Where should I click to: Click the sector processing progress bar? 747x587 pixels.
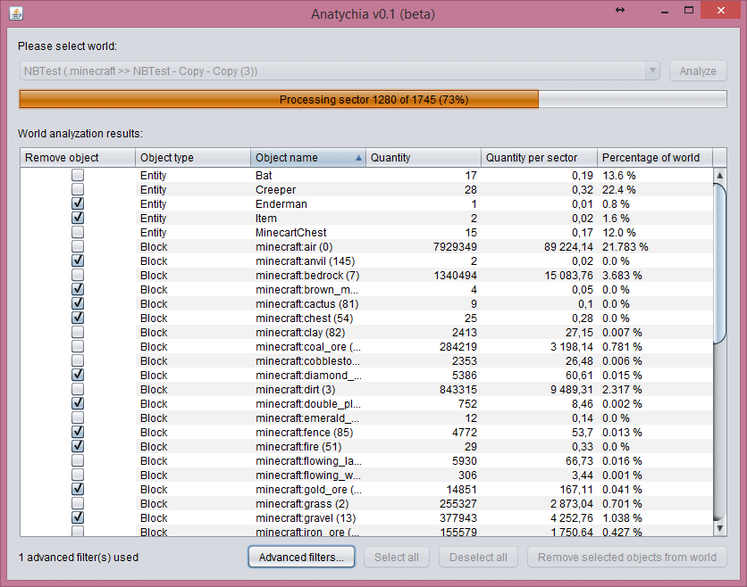(x=373, y=99)
